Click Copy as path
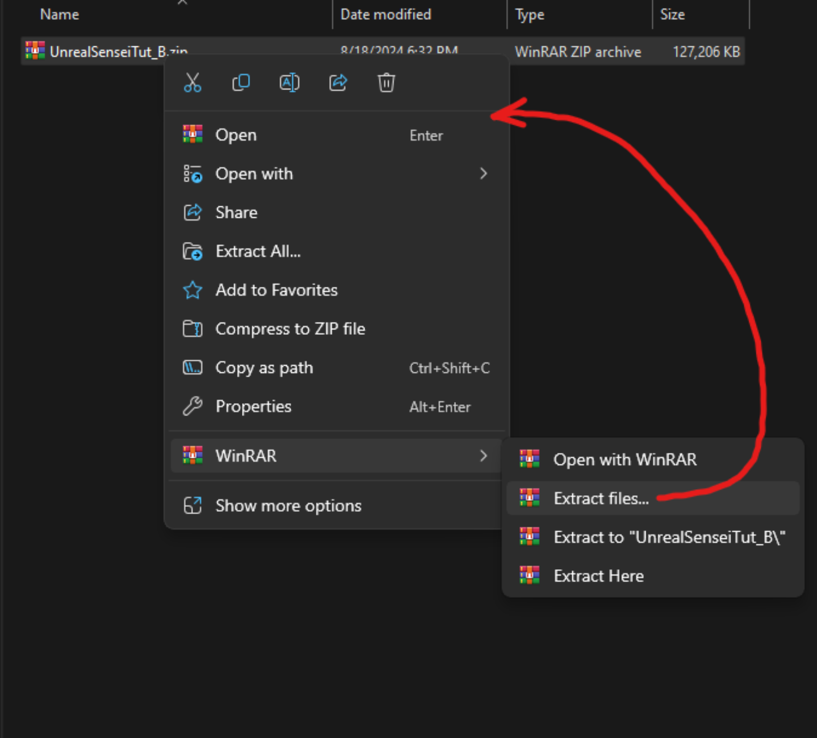817x738 pixels. pos(264,367)
